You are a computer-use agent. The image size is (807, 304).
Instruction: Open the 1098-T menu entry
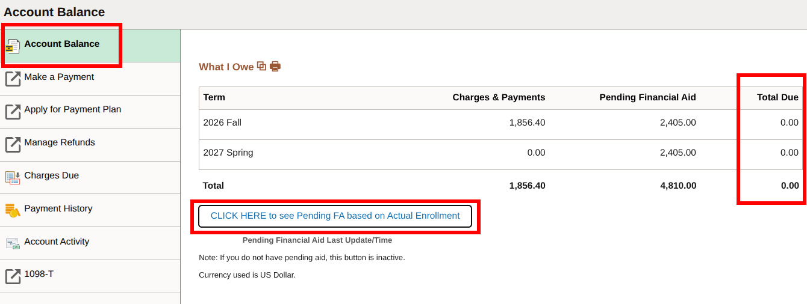click(x=90, y=276)
